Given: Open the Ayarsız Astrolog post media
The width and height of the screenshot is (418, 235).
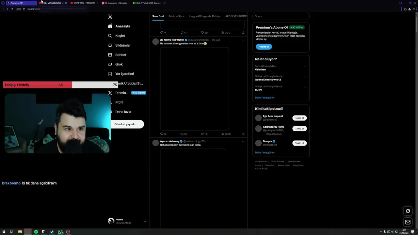Looking at the screenshot, I should pyautogui.click(x=192, y=189).
